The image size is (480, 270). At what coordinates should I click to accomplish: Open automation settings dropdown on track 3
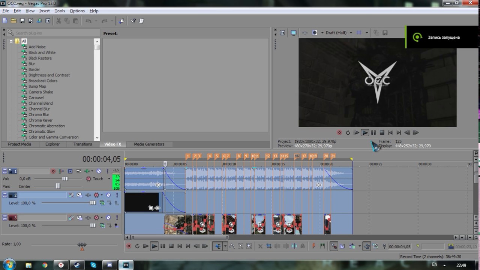102,218
